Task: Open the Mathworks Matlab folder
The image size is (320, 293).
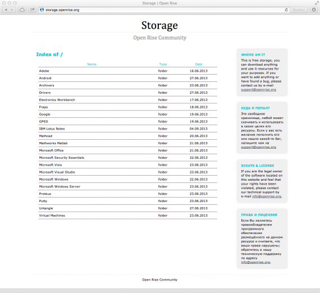Action: 53,143
